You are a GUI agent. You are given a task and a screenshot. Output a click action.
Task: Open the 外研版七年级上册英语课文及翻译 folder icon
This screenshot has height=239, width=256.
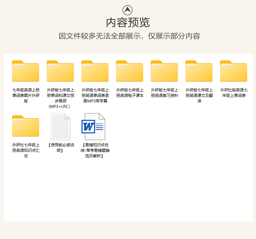(199, 71)
